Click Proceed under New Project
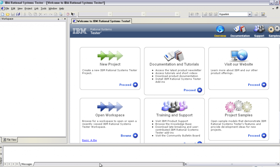 coord(129,85)
